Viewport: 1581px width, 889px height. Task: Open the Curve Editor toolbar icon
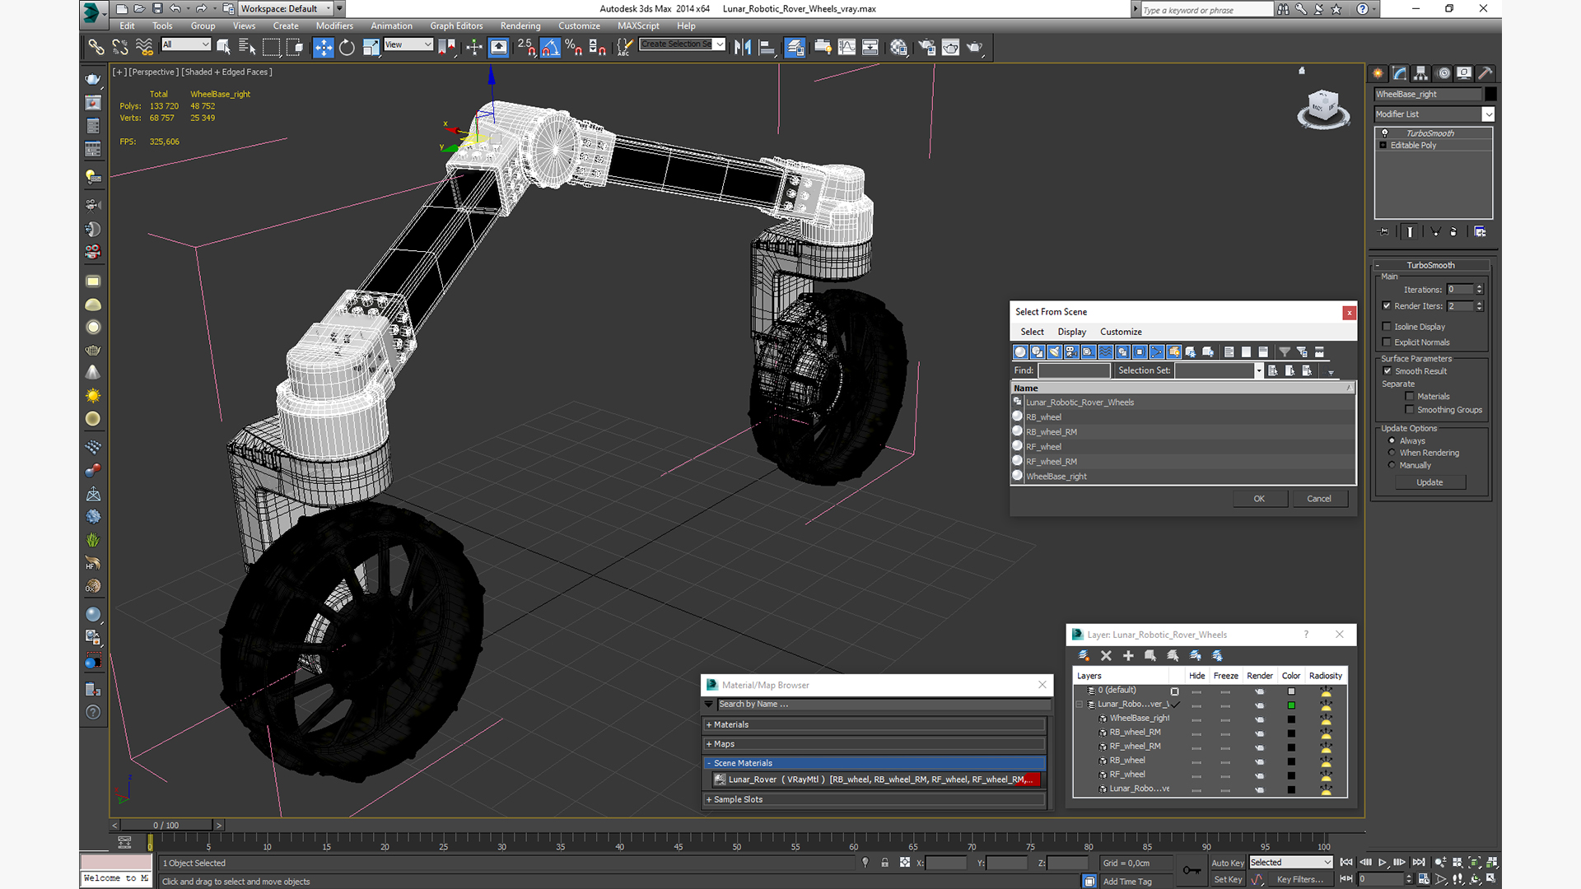(x=846, y=48)
